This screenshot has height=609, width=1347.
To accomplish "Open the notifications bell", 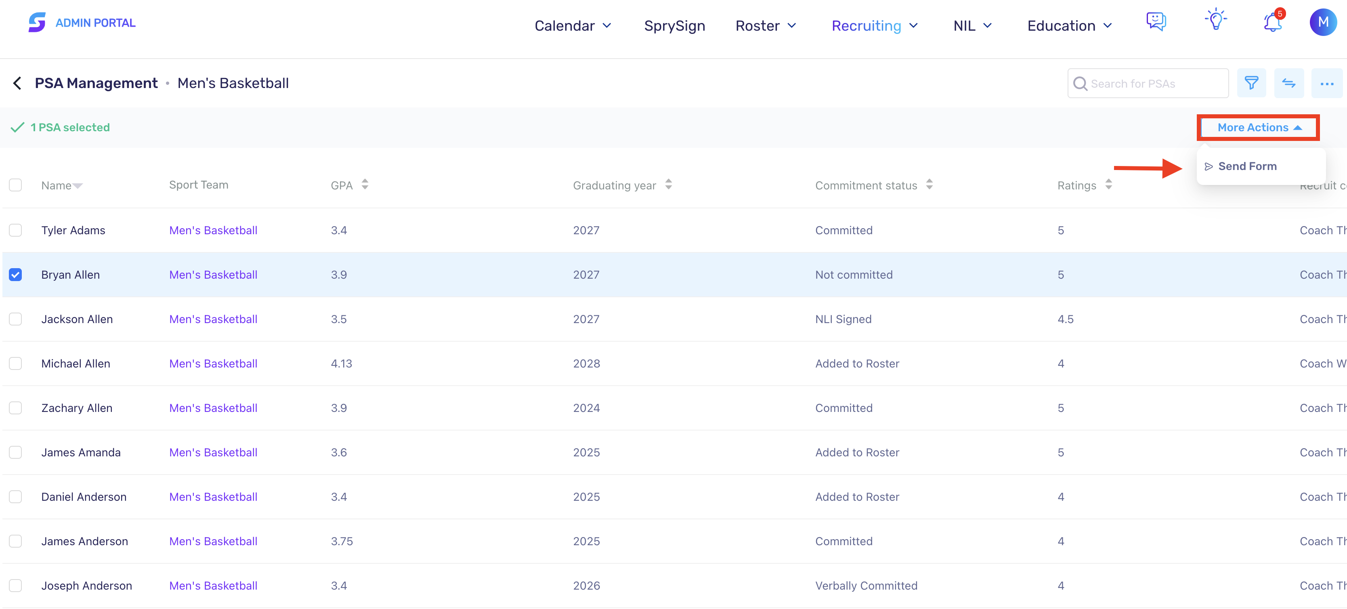I will pyautogui.click(x=1273, y=22).
